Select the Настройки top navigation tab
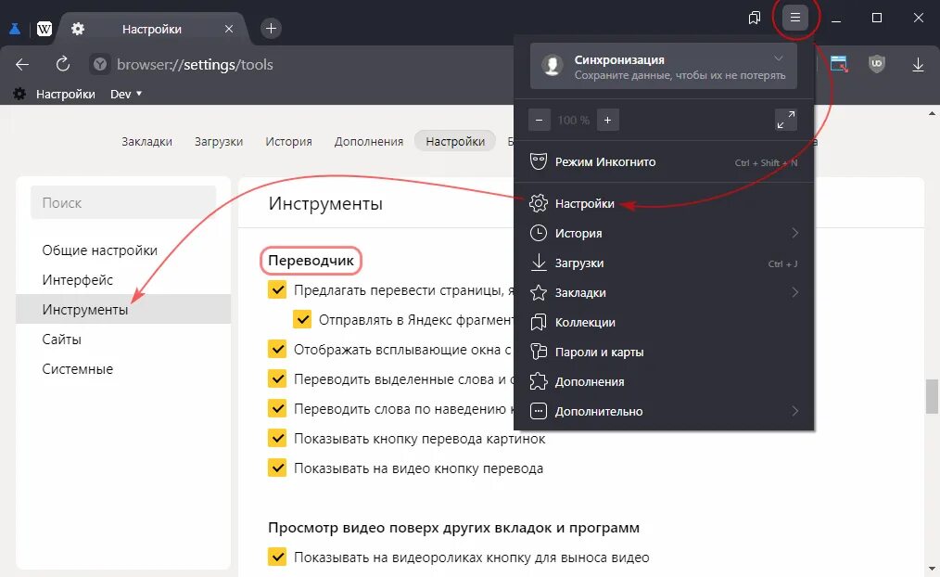Viewport: 940px width, 577px height. [x=455, y=142]
